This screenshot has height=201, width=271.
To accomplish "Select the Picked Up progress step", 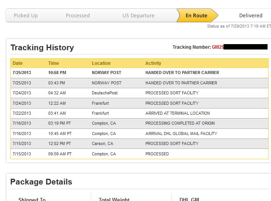I will pyautogui.click(x=26, y=16).
